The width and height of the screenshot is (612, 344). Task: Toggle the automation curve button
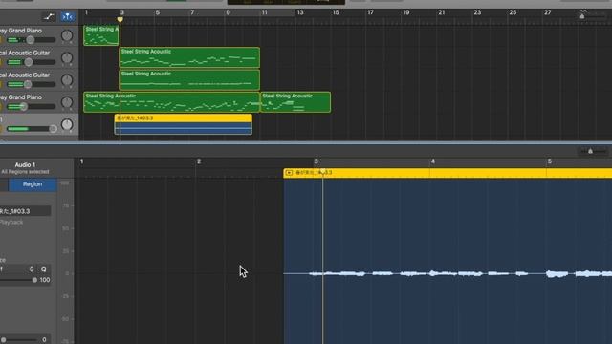(x=49, y=17)
